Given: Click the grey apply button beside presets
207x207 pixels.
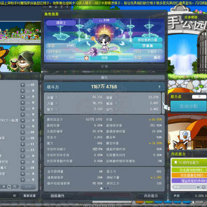Looking at the screenshot, I should [x=28, y=187].
